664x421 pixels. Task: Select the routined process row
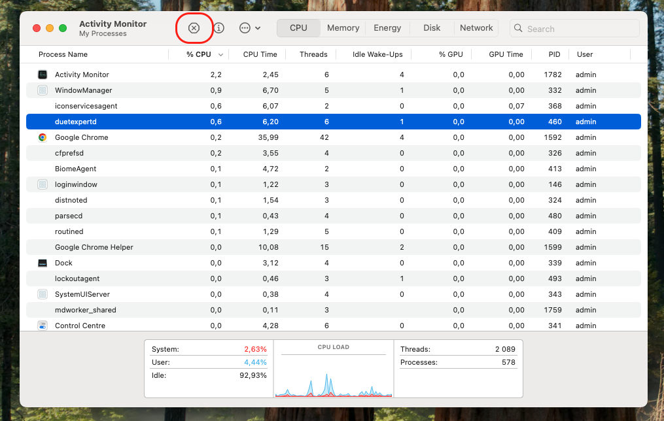point(333,231)
